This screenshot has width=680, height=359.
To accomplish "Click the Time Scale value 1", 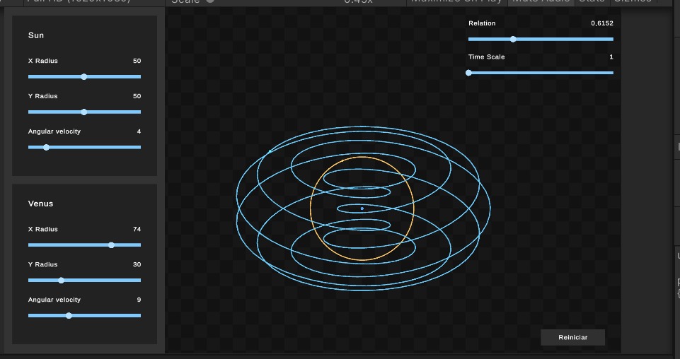I will pyautogui.click(x=611, y=57).
